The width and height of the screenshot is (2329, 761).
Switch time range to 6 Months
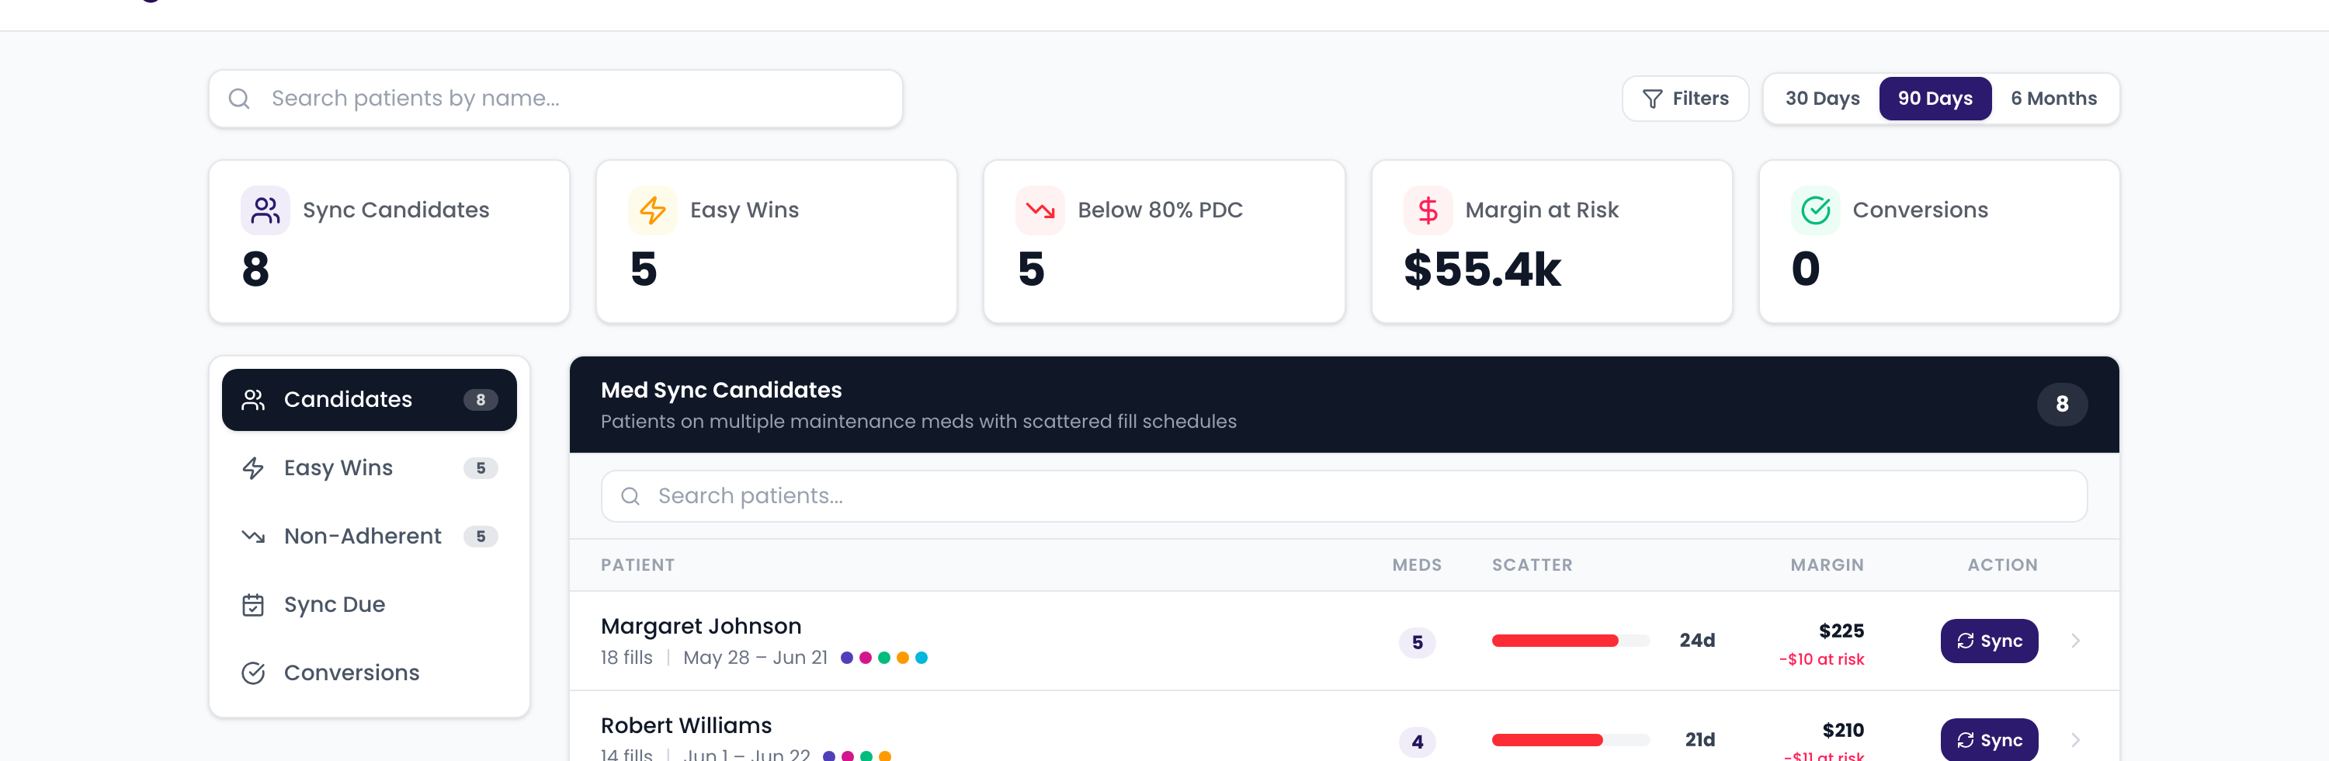click(x=2053, y=99)
